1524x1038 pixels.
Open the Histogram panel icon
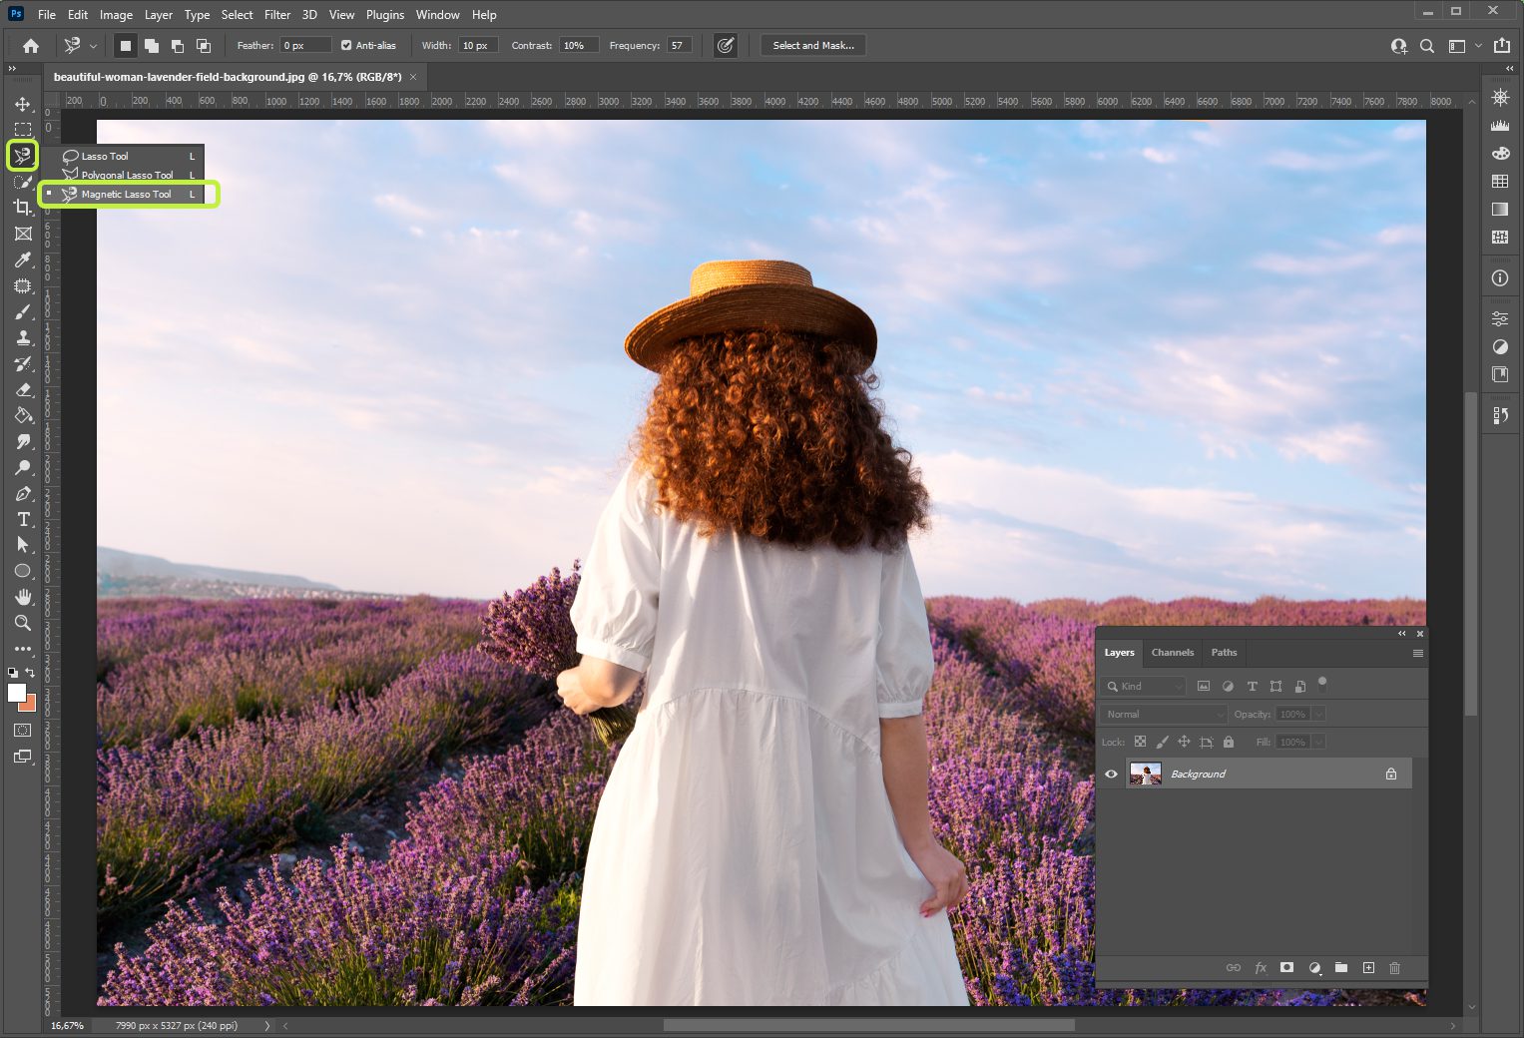tap(1500, 126)
